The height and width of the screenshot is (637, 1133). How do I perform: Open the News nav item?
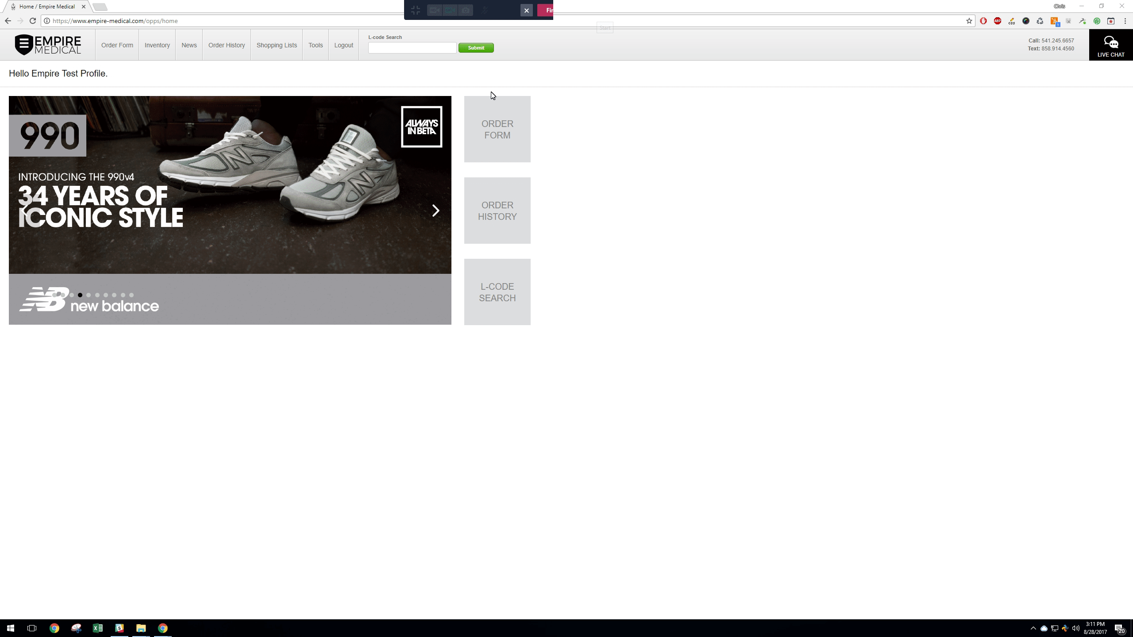[189, 45]
